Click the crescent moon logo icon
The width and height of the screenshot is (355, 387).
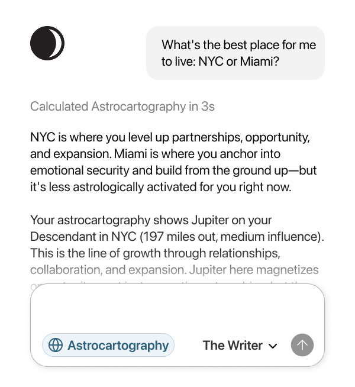47,43
